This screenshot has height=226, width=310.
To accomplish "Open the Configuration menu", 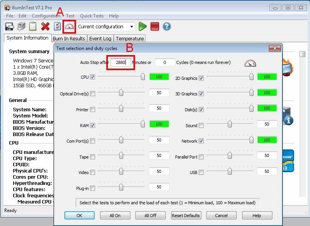I will (x=46, y=16).
